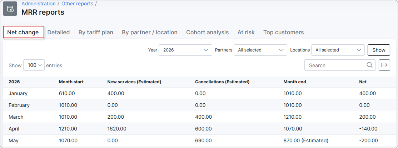The image size is (398, 148).
Task: Sort by New services (Estimated) header
Action: [x=134, y=82]
